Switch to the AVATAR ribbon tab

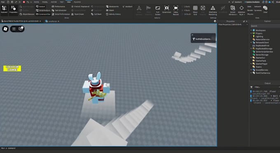click(x=54, y=2)
